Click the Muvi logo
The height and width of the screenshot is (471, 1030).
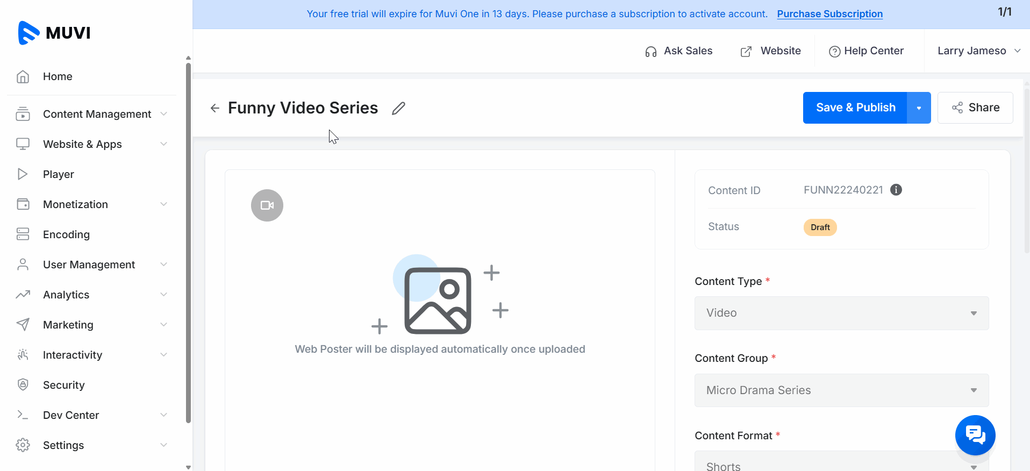click(54, 33)
